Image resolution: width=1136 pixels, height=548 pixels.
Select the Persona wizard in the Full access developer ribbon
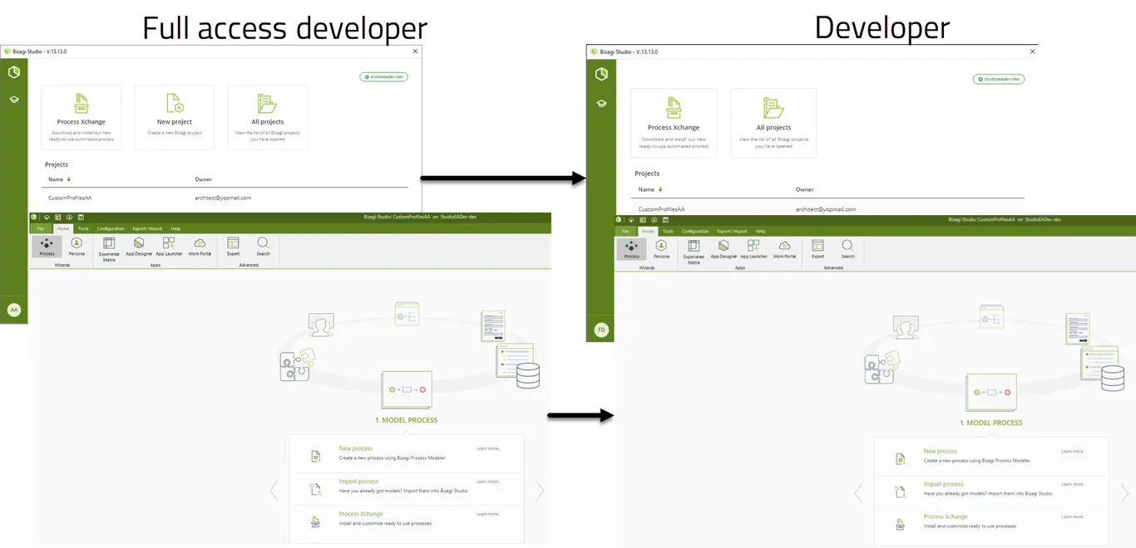(x=77, y=247)
